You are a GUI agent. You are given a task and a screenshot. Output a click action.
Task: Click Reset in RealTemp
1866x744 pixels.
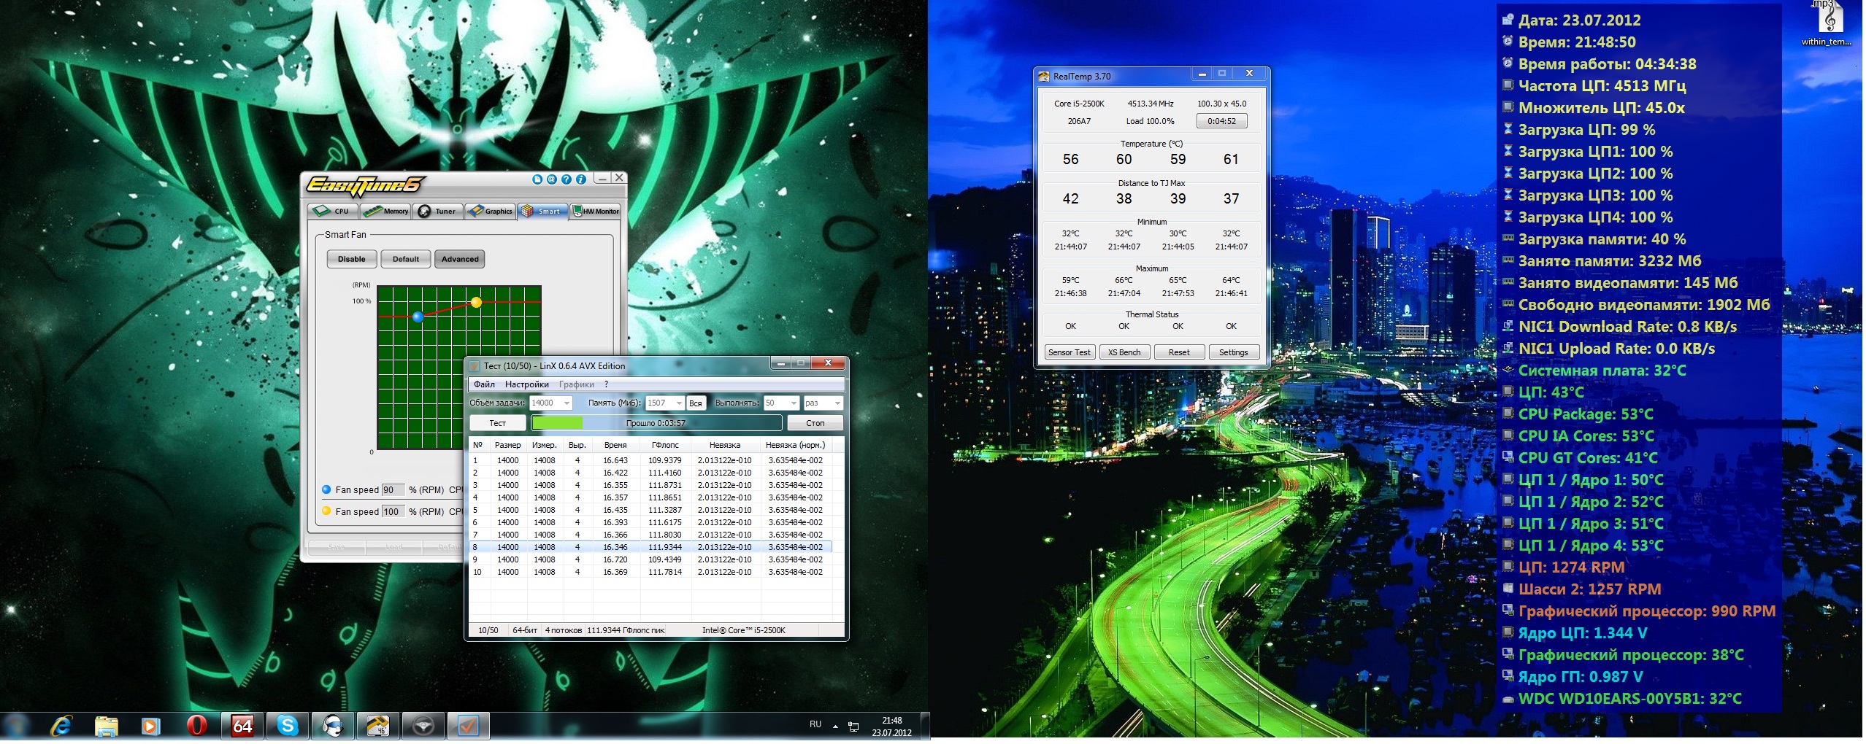1179,352
